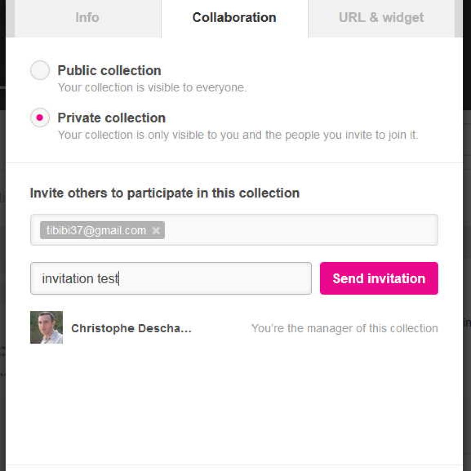Click the Private collection label text

[x=111, y=118]
